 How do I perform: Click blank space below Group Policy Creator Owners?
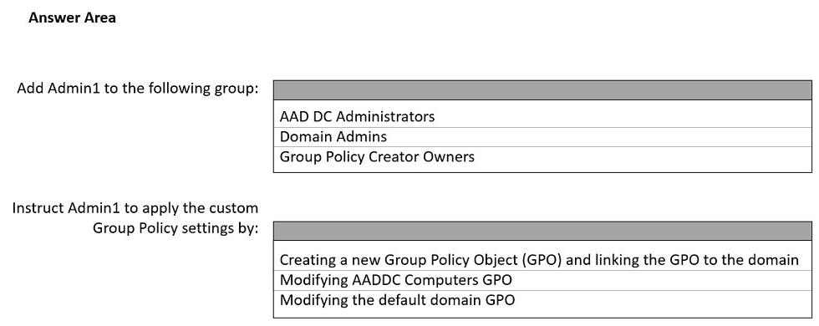[542, 169]
